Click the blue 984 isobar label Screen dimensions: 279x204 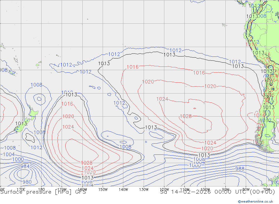[25, 166]
